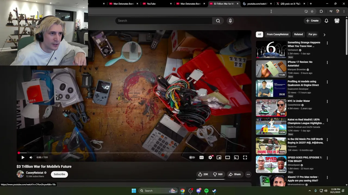Play the video with the play button
Viewport: 348px width, 195px height.
click(23, 157)
